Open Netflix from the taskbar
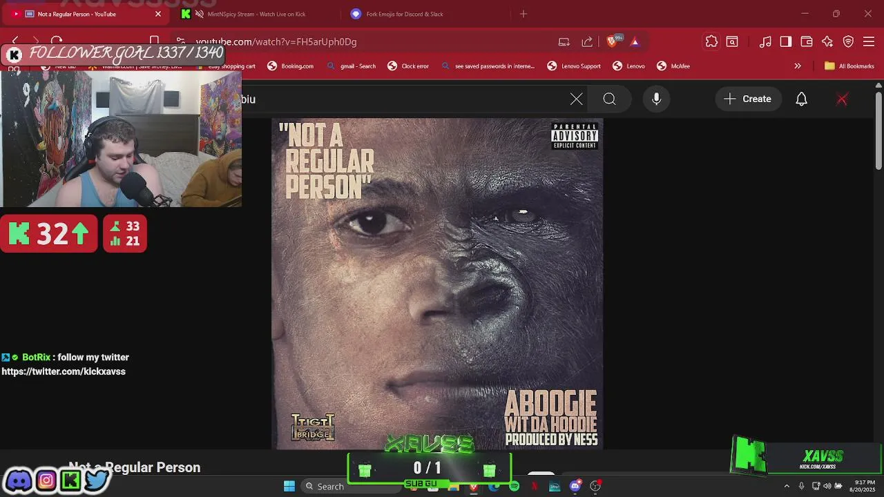Screen dimensions: 884x497 534,486
